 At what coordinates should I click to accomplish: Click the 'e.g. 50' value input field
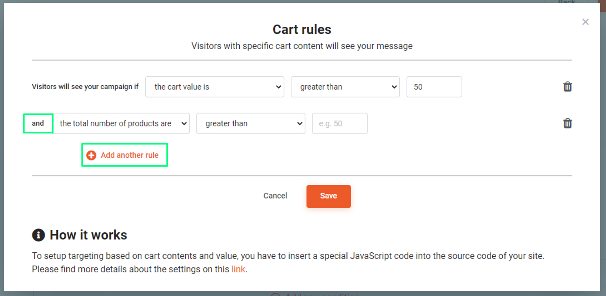339,123
